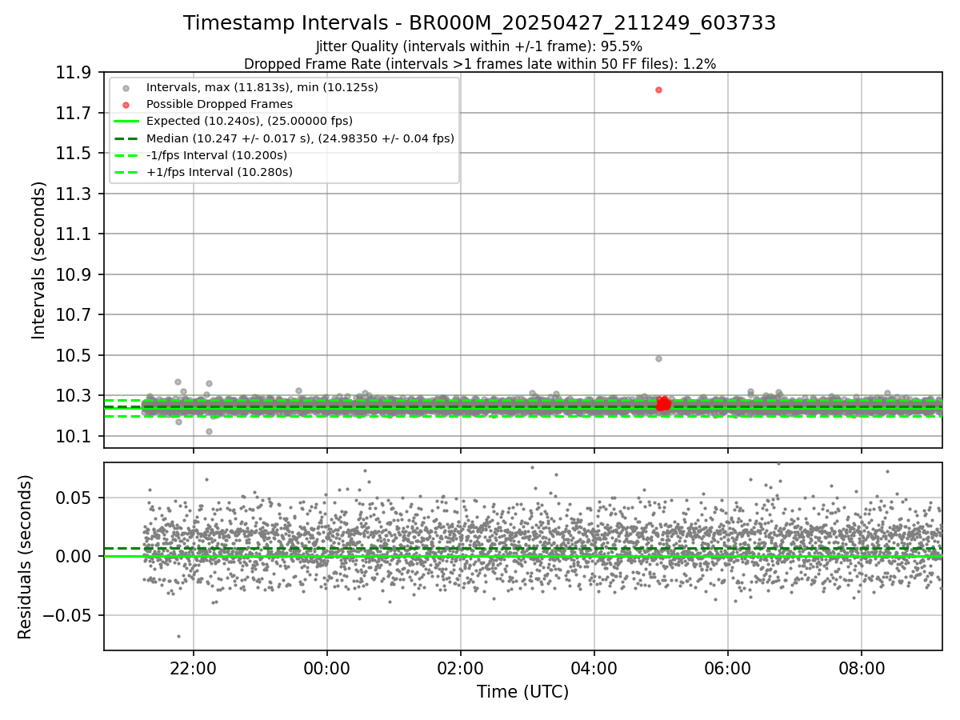Viewport: 960px width, 720px height.
Task: Click the red outlier point near 11.8 seconds
Action: (658, 90)
